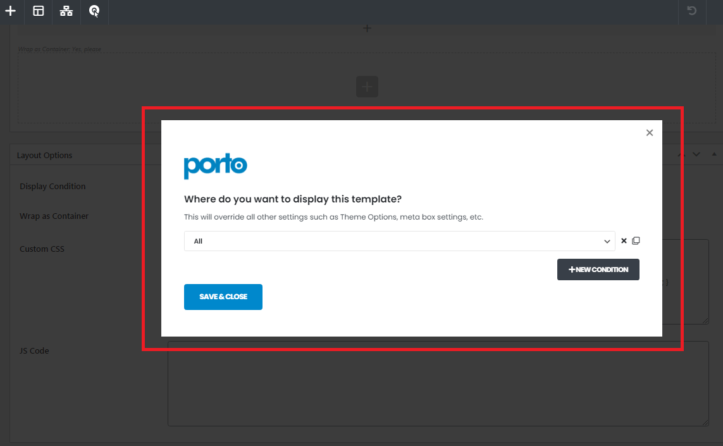Click the small plus above the container
Screen dimensions: 723x446
coord(367,28)
